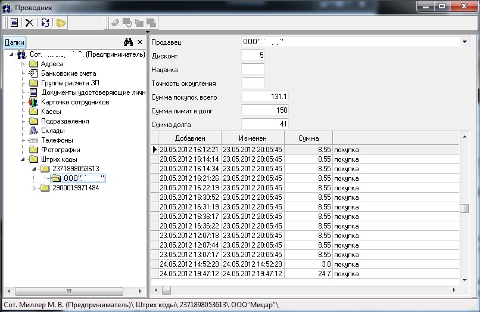Click the table's scroll up arrow
This screenshot has height=312, width=480.
(465, 137)
